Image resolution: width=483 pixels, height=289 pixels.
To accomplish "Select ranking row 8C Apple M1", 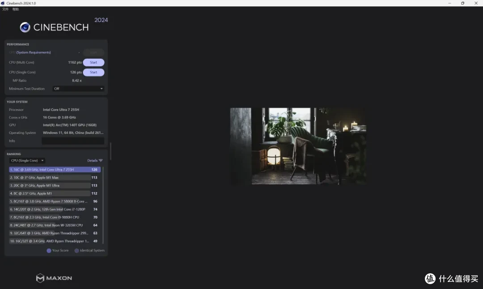I will point(55,194).
